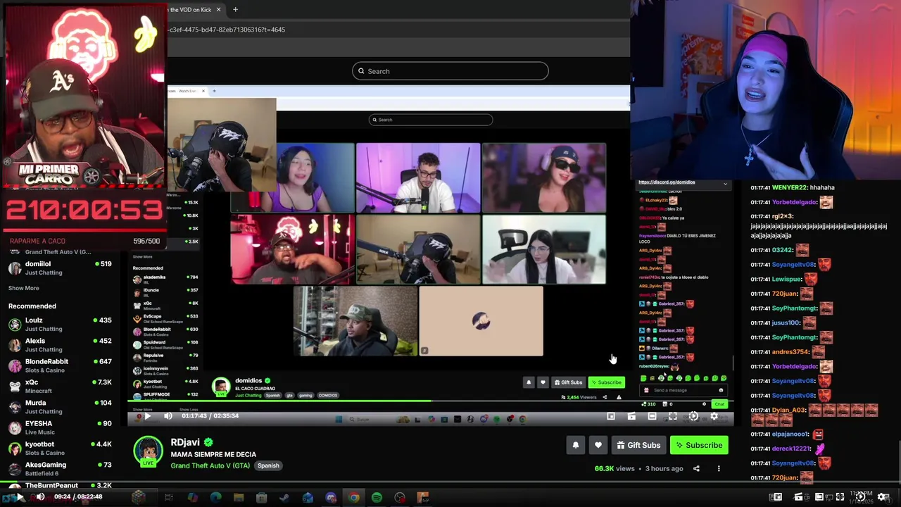Screen dimensions: 901x507
Task: Click the large Search field at top
Action: (450, 71)
